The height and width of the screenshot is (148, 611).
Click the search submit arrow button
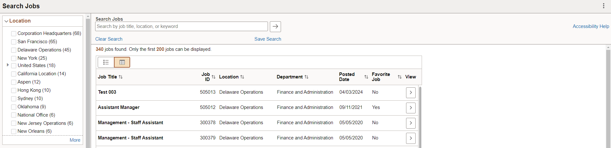pos(275,27)
